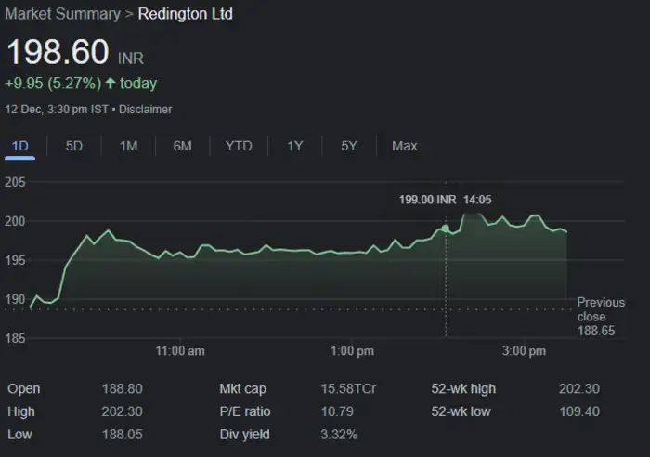Switch to the 6M range tab

[x=183, y=146]
